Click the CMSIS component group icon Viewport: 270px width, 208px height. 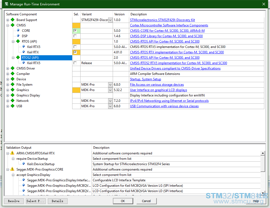coord(13,25)
